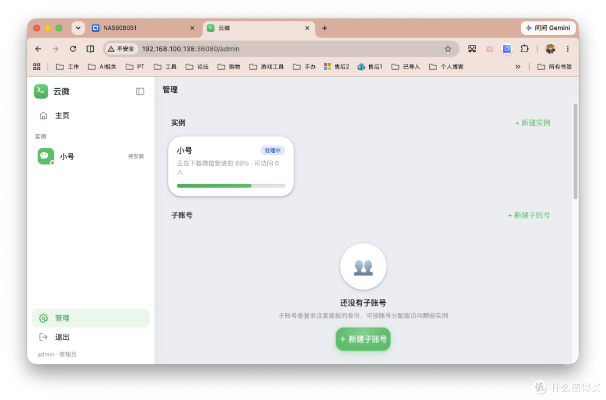
Task: Open the 工具 bookmark folder
Action: (x=165, y=66)
